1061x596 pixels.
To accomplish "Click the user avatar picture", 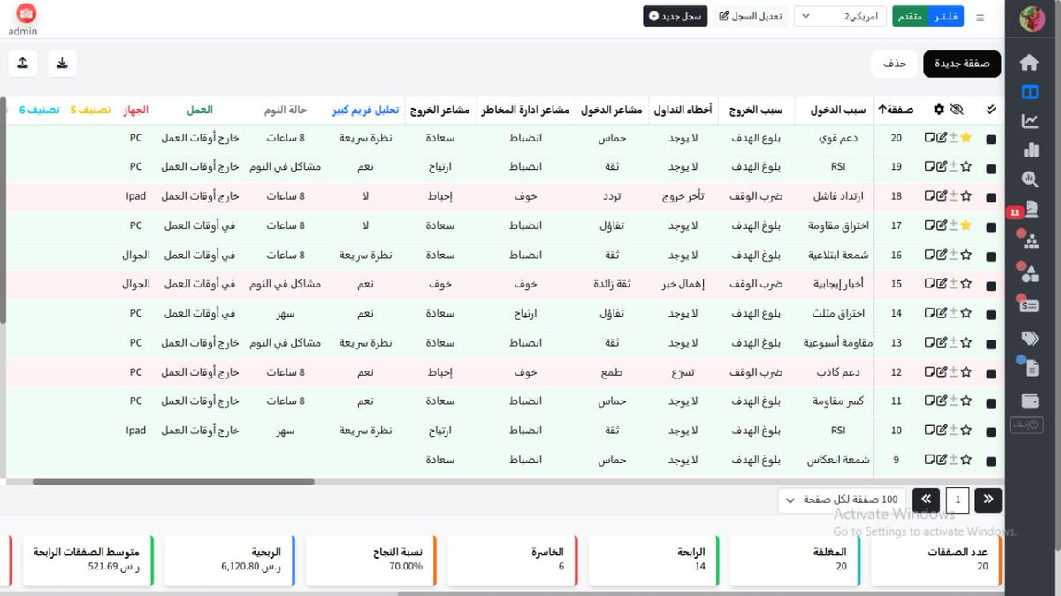I will [1032, 17].
